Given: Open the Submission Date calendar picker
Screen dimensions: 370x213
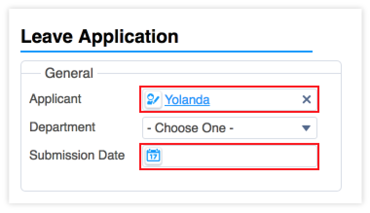Looking at the screenshot, I should [x=153, y=156].
